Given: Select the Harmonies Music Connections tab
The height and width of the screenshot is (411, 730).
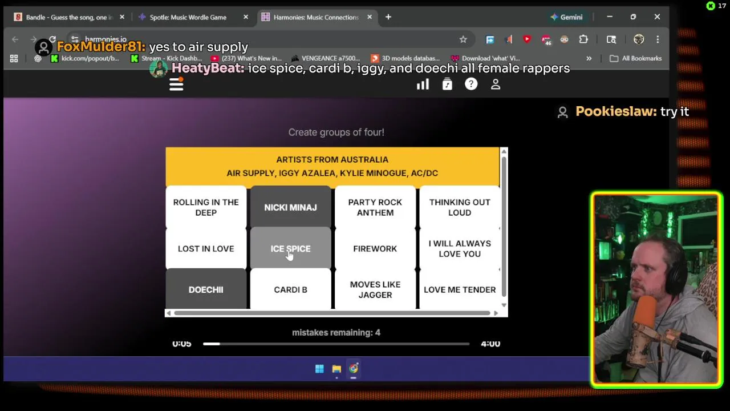Looking at the screenshot, I should coord(316,17).
